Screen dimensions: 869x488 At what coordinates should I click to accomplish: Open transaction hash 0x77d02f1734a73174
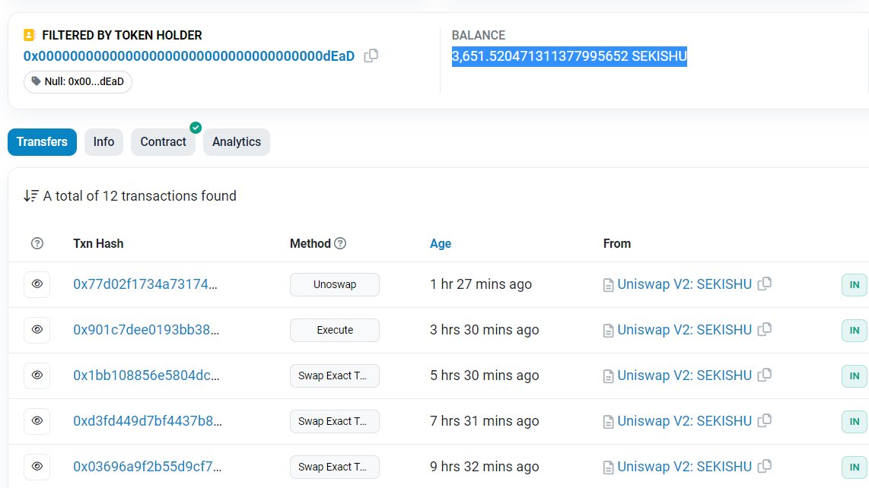tap(145, 284)
